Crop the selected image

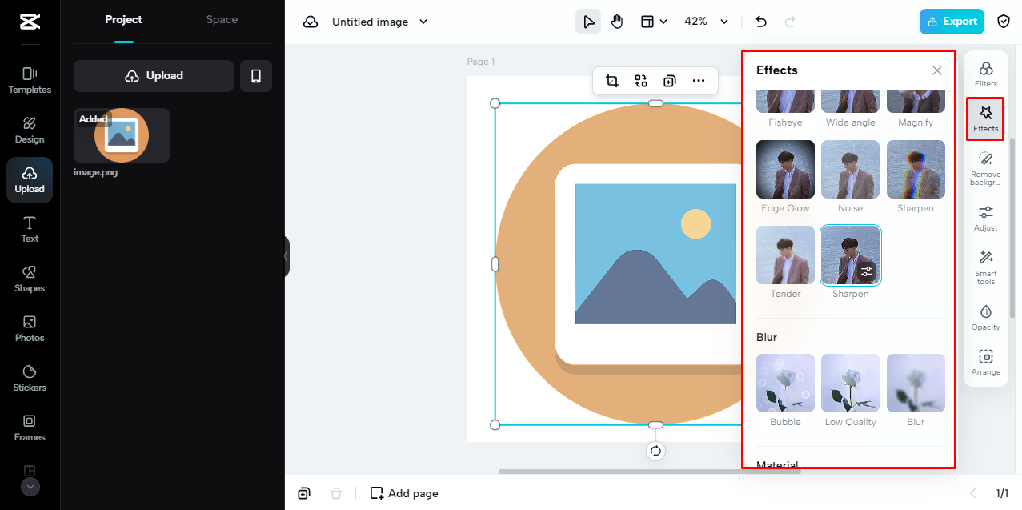point(612,81)
